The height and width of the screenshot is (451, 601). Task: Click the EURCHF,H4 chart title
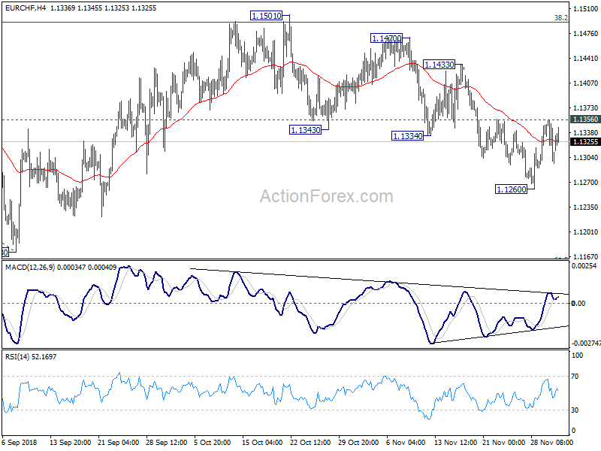(x=26, y=8)
